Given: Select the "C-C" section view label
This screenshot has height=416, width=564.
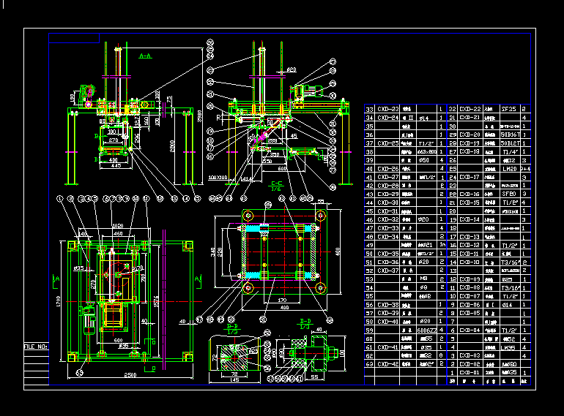Looking at the screenshot, I should pos(276,184).
